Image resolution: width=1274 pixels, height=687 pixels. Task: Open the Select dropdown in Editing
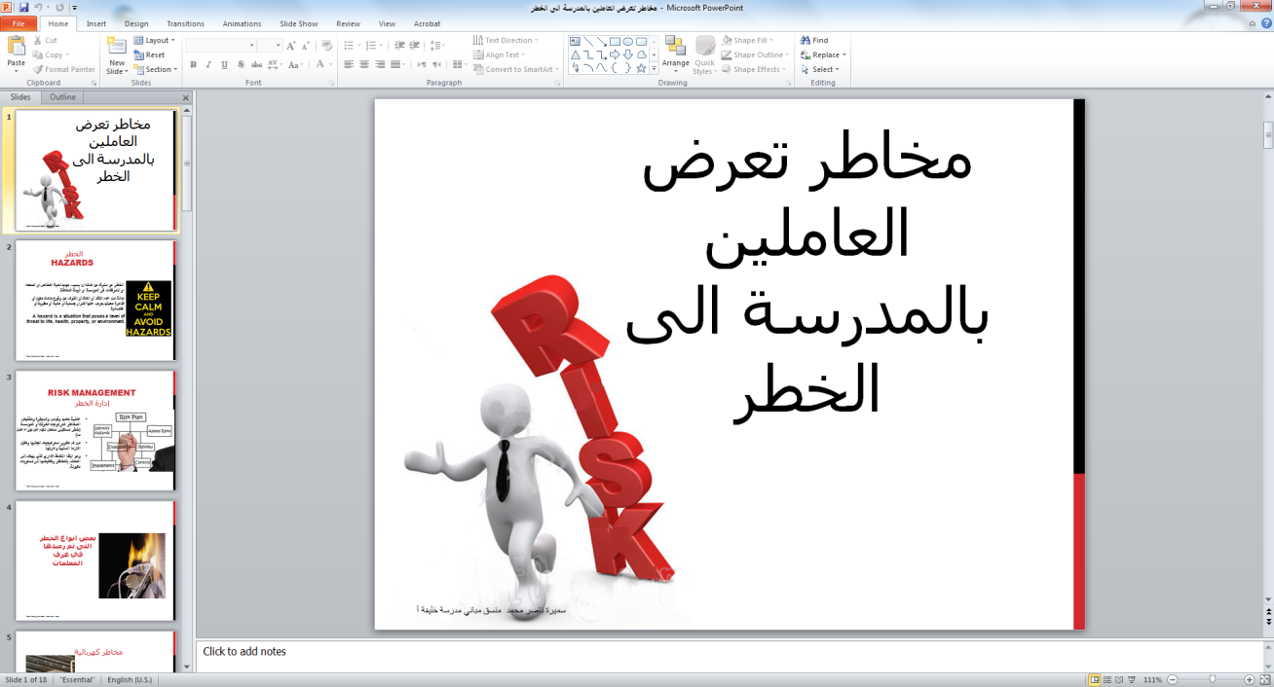(x=820, y=69)
